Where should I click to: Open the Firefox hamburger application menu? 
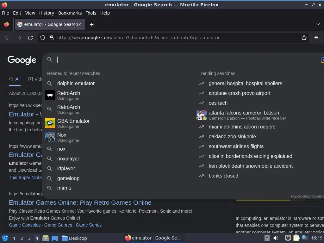[x=316, y=38]
